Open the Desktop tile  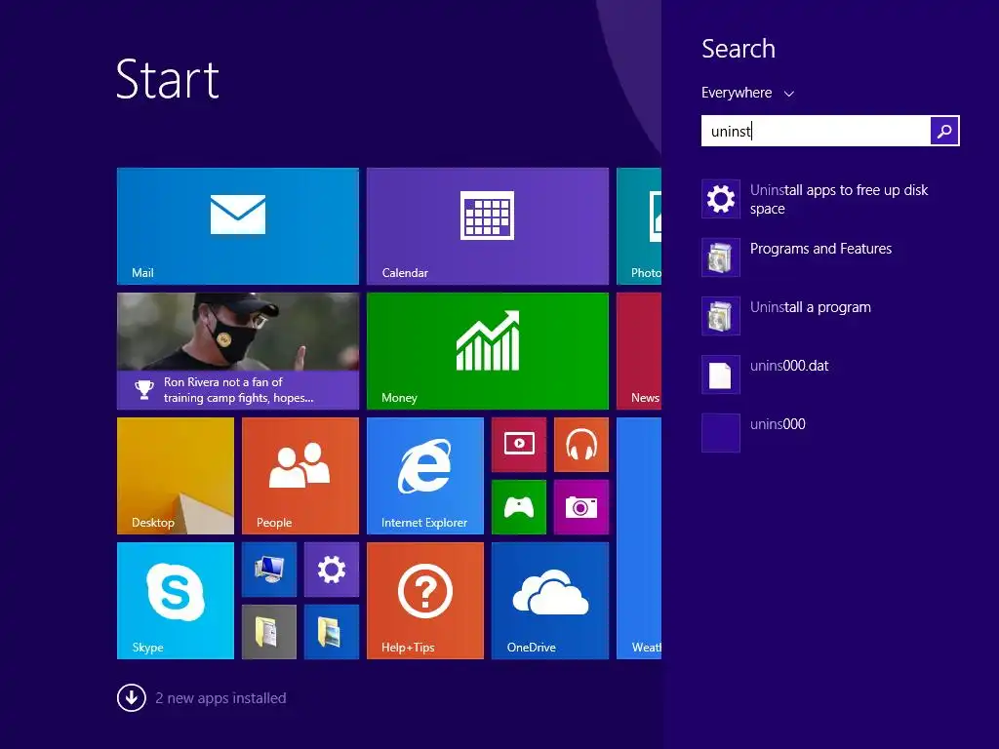click(x=176, y=476)
